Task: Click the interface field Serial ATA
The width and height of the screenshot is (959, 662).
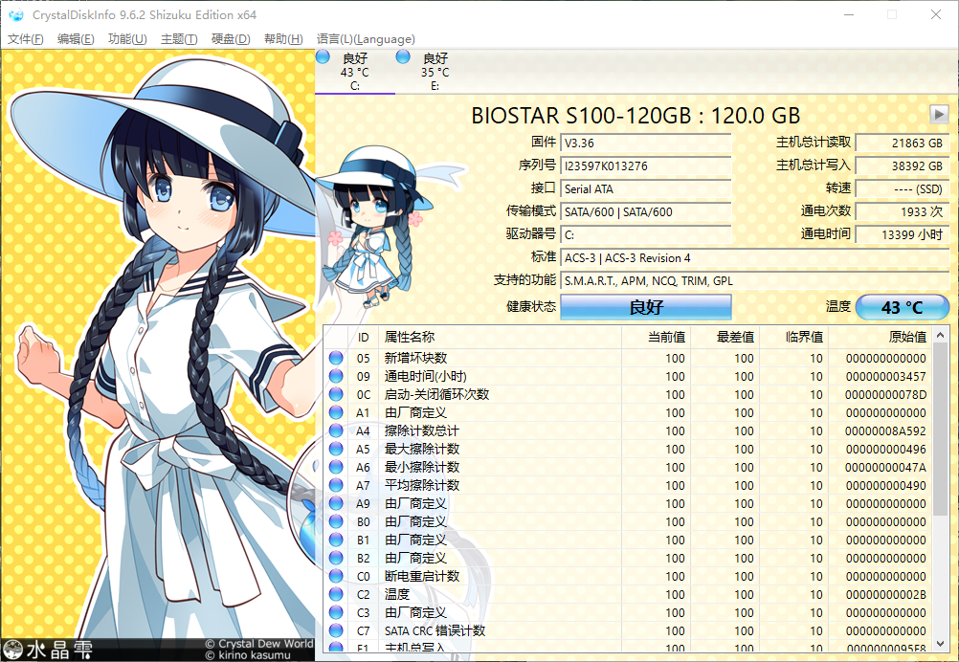Action: point(646,188)
